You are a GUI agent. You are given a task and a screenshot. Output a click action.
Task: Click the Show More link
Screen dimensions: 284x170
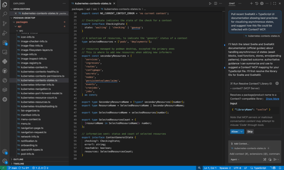pyautogui.click(x=272, y=99)
